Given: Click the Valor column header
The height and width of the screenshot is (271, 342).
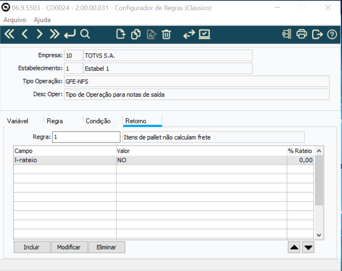Looking at the screenshot, I should [202, 151].
